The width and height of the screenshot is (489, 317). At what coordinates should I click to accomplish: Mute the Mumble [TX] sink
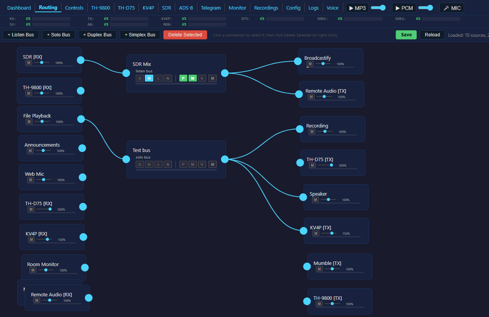pos(319,269)
